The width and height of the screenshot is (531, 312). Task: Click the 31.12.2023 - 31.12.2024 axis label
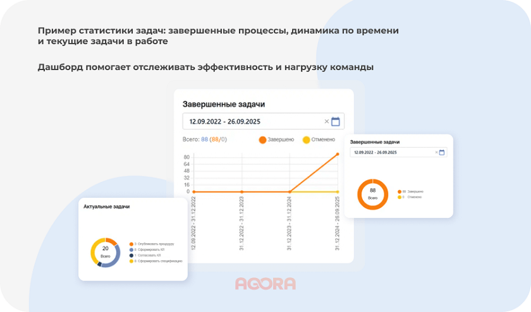pyautogui.click(x=290, y=223)
